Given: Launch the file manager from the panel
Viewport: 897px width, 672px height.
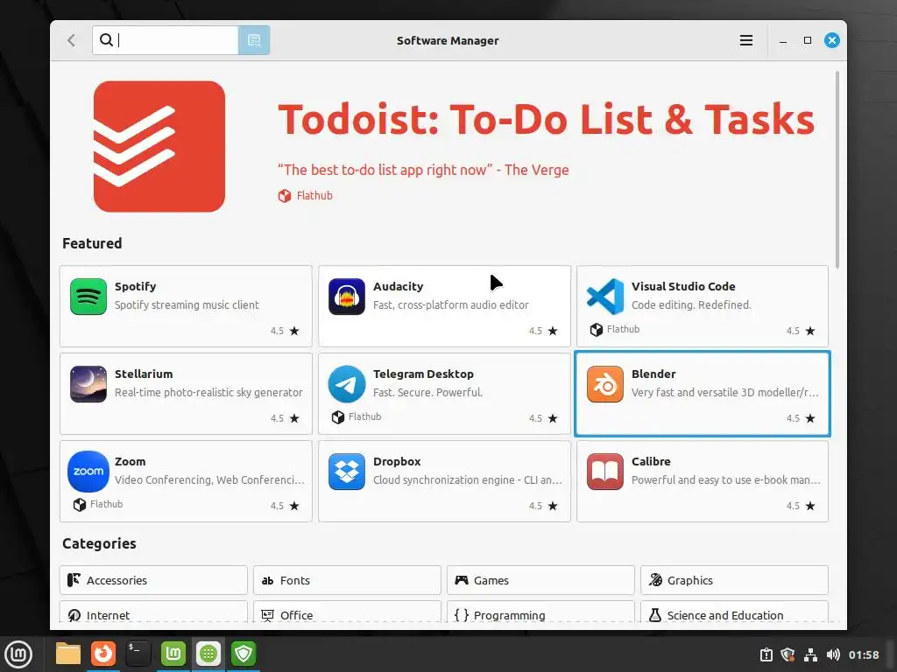Looking at the screenshot, I should pyautogui.click(x=68, y=654).
